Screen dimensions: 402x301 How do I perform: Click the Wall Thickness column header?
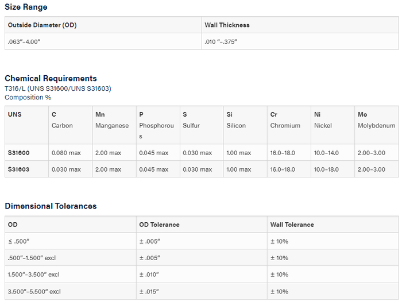coord(227,25)
